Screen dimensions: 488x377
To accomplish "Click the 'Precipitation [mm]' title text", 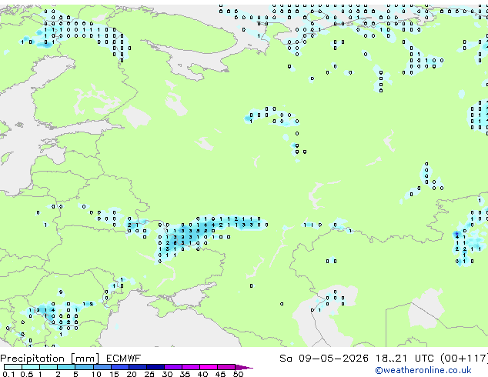I will (x=49, y=359).
